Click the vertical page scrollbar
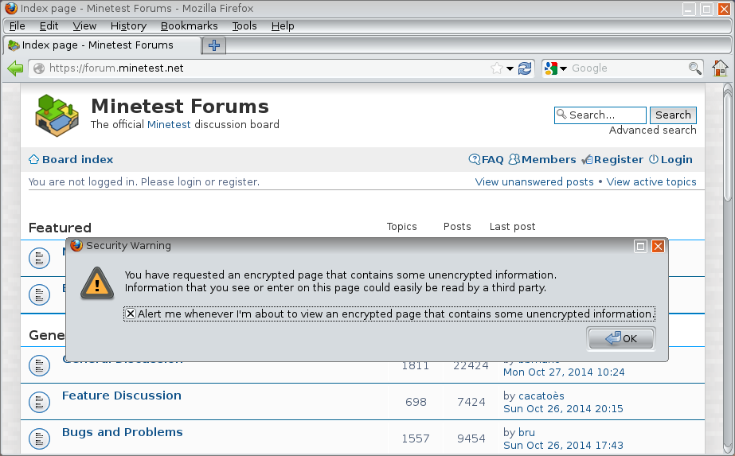The height and width of the screenshot is (456, 735). [728, 268]
